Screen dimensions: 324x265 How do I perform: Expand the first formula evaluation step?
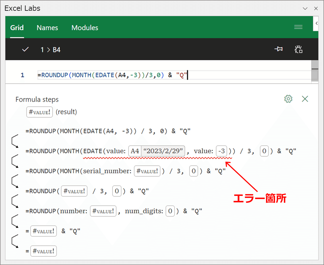click(x=15, y=141)
